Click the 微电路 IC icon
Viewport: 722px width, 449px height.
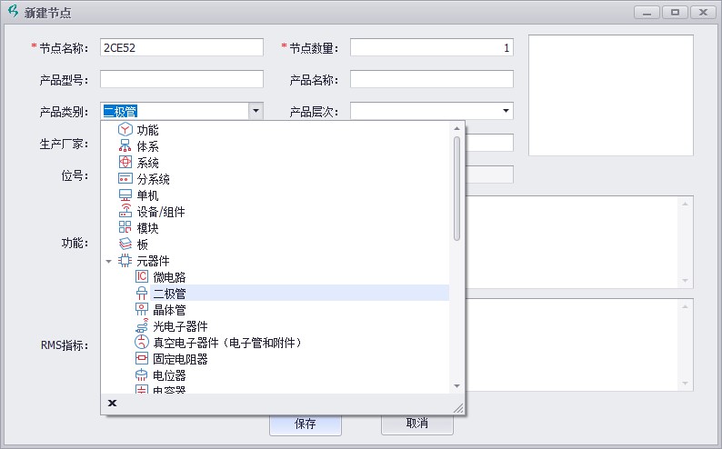(141, 276)
